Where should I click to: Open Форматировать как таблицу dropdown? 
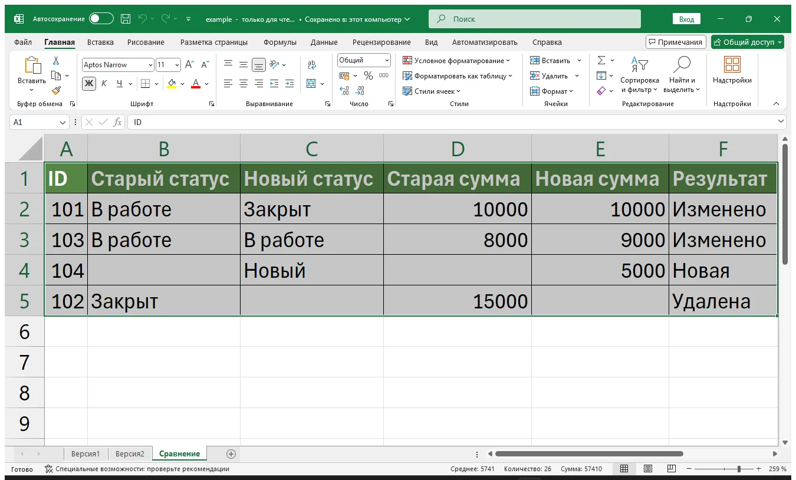pyautogui.click(x=458, y=75)
